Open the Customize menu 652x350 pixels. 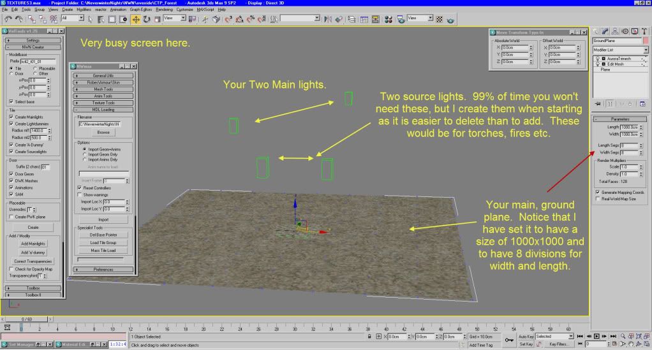click(184, 9)
